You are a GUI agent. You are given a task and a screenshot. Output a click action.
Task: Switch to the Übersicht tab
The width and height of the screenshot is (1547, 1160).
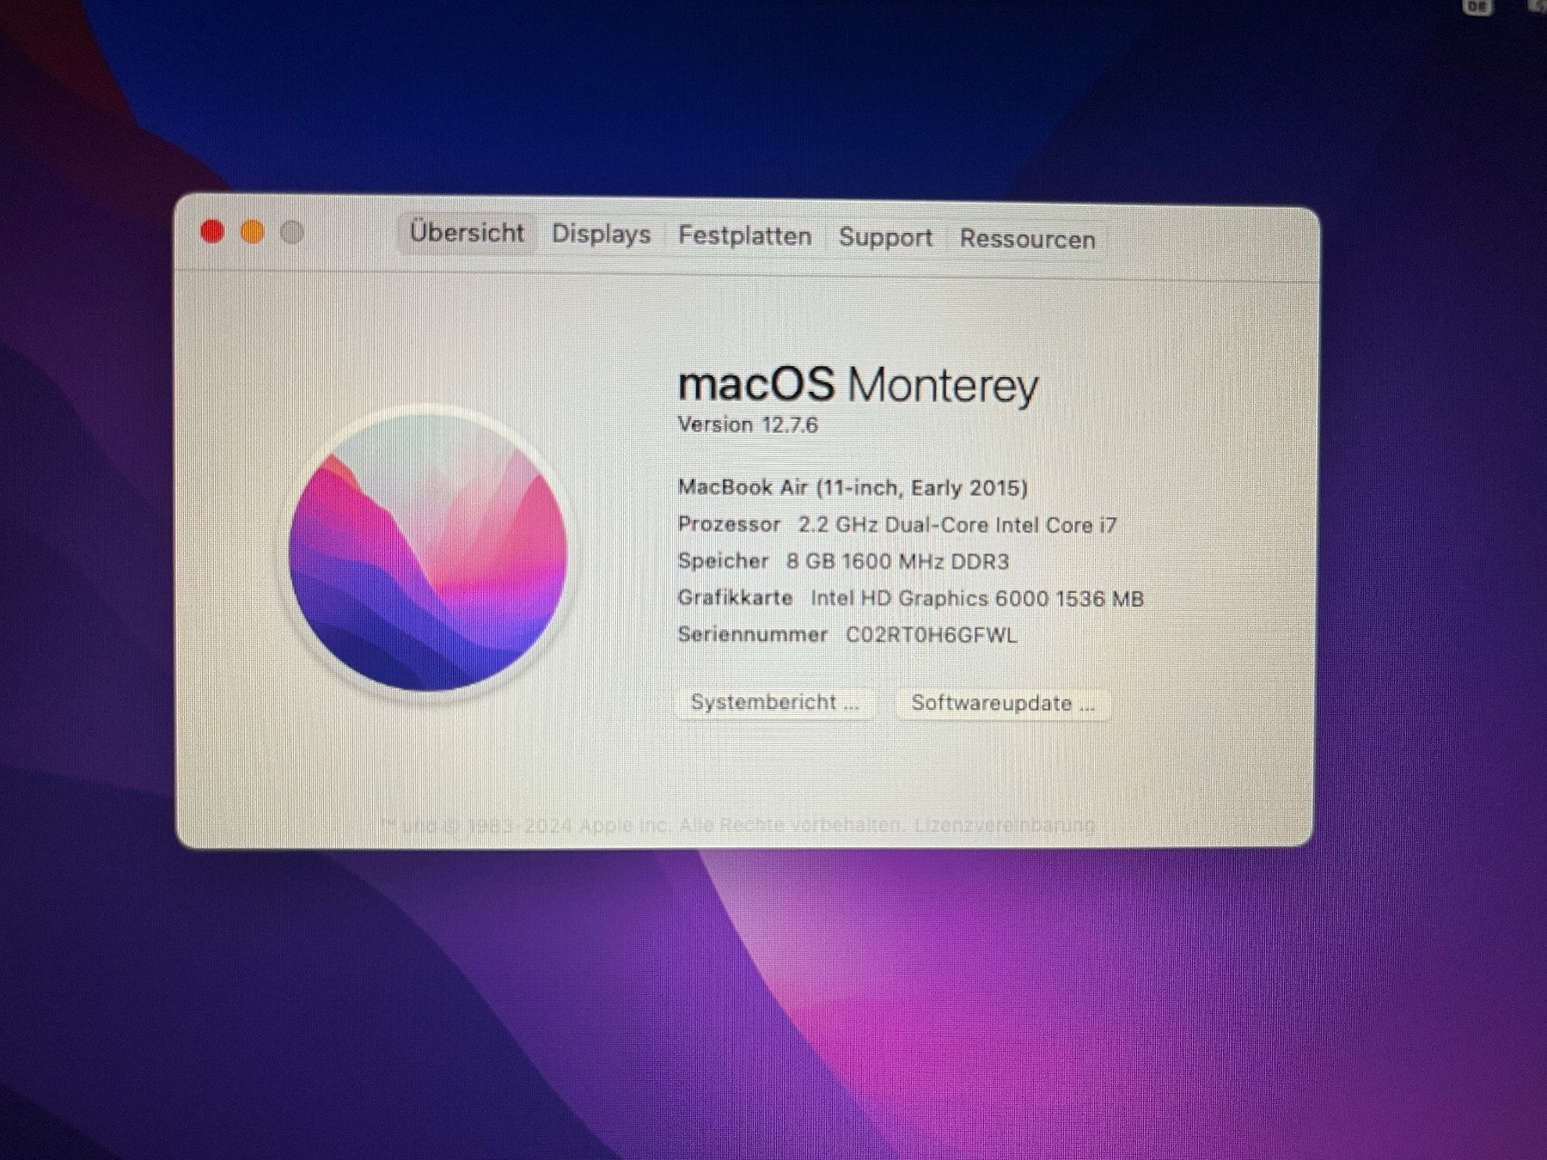467,233
